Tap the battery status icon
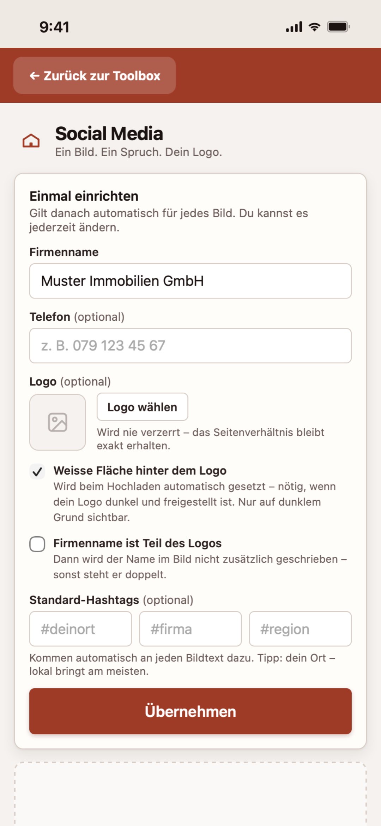Viewport: 381px width, 826px height. [x=338, y=27]
